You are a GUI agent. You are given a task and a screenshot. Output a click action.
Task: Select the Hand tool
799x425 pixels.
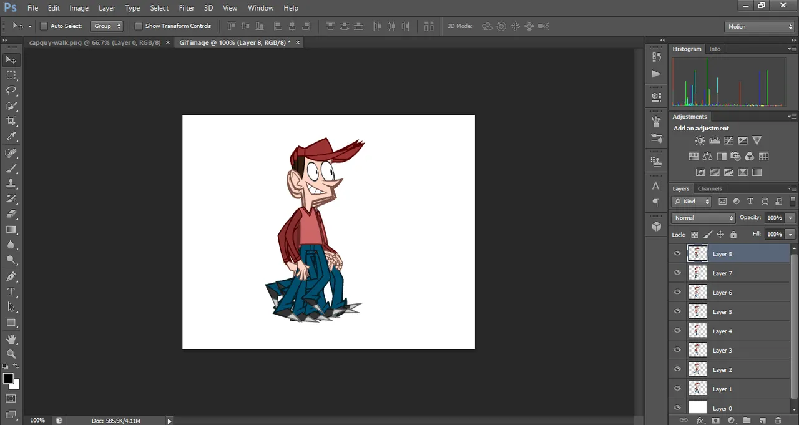pos(11,339)
